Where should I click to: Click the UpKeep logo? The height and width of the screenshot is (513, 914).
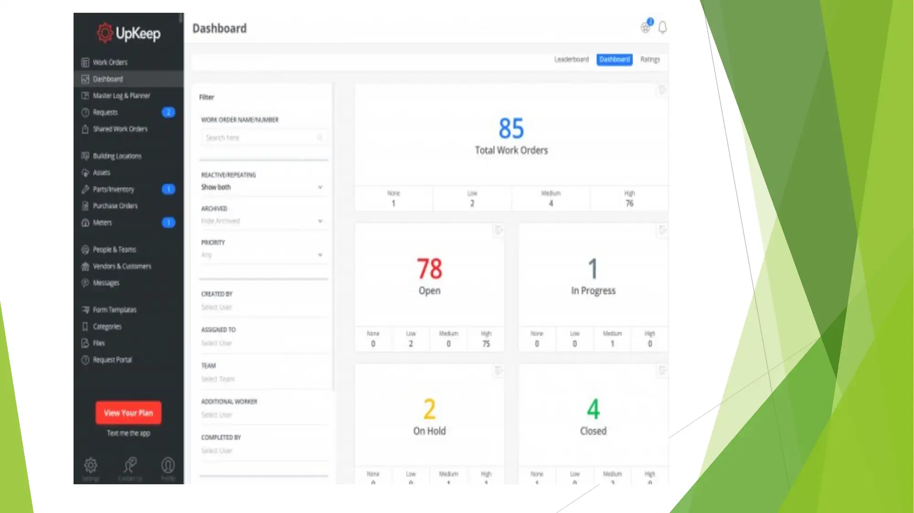click(128, 33)
